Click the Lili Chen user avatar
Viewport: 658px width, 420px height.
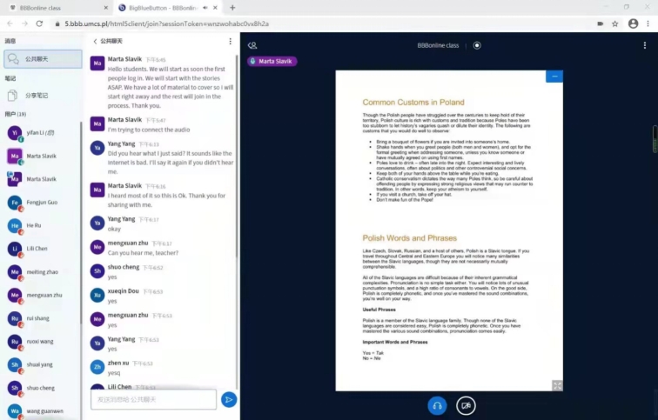[x=15, y=250]
